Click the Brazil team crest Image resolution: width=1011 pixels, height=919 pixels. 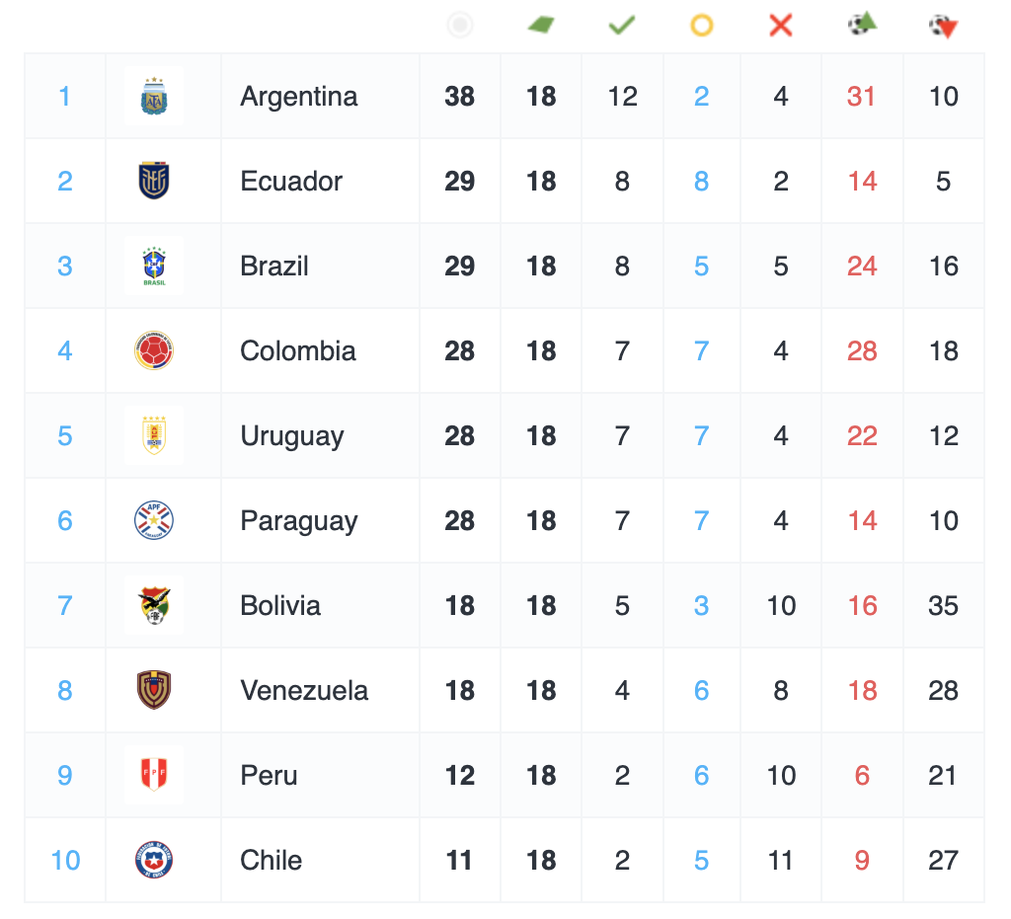tap(154, 267)
